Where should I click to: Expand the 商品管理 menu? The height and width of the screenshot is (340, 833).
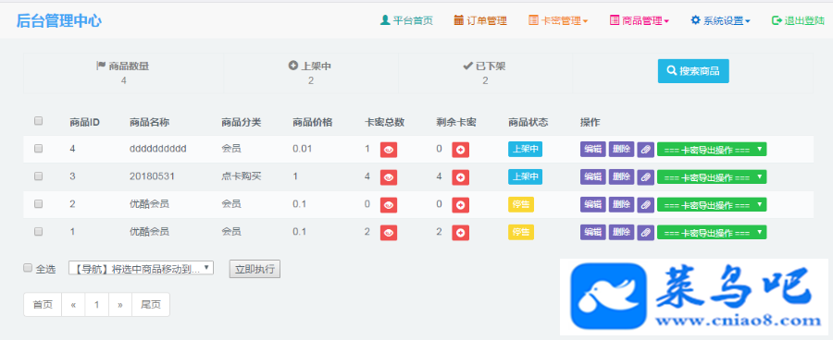[x=639, y=20]
